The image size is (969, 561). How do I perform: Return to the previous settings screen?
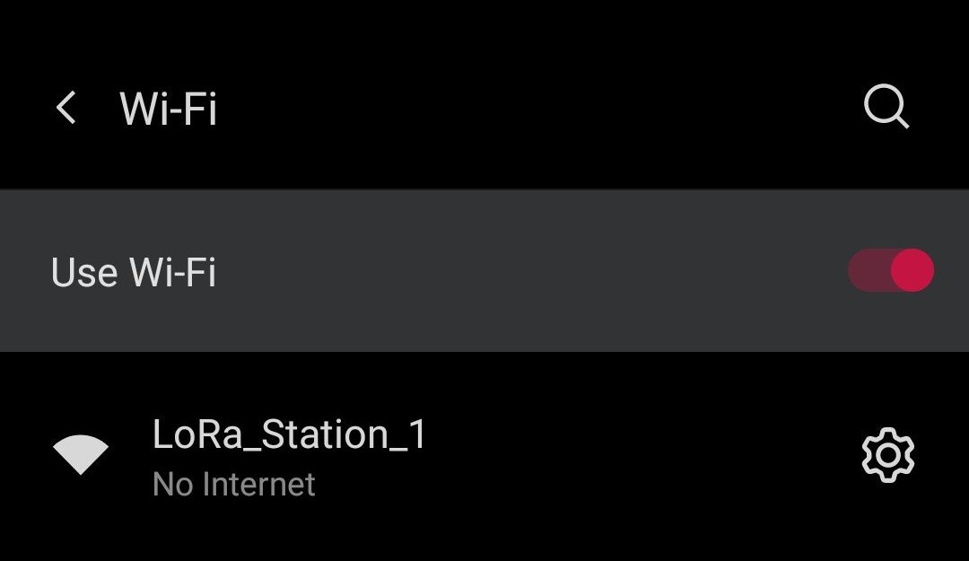point(66,108)
